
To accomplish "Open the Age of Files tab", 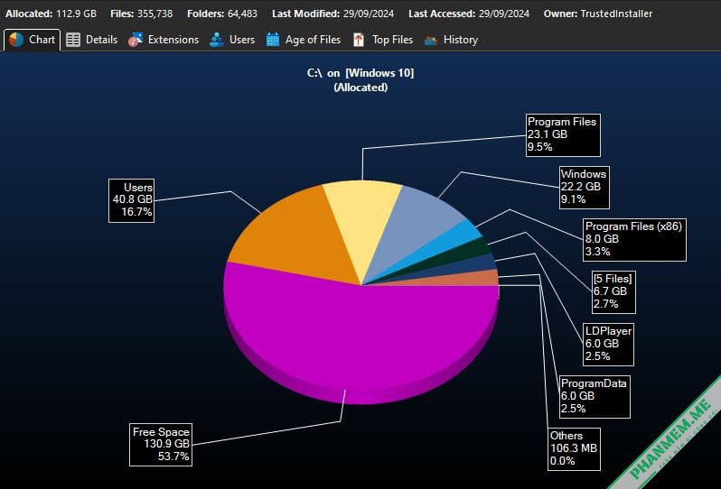I will (304, 40).
